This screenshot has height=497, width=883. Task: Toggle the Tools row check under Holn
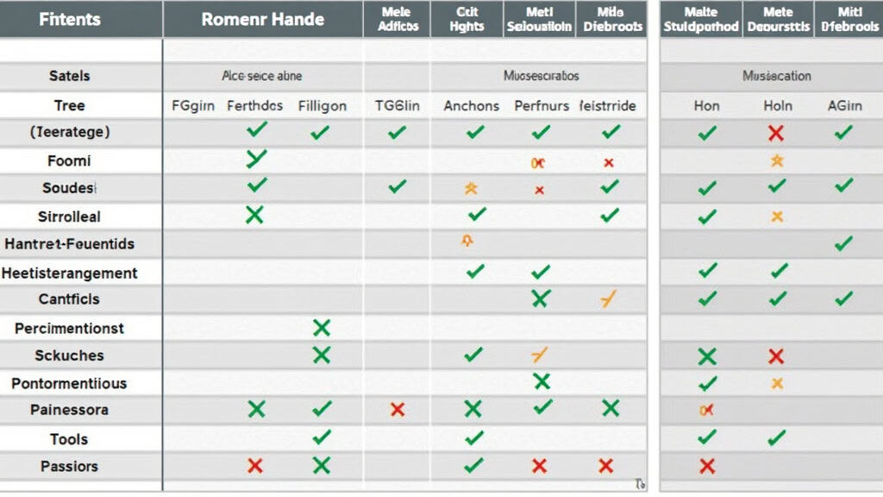click(x=776, y=438)
